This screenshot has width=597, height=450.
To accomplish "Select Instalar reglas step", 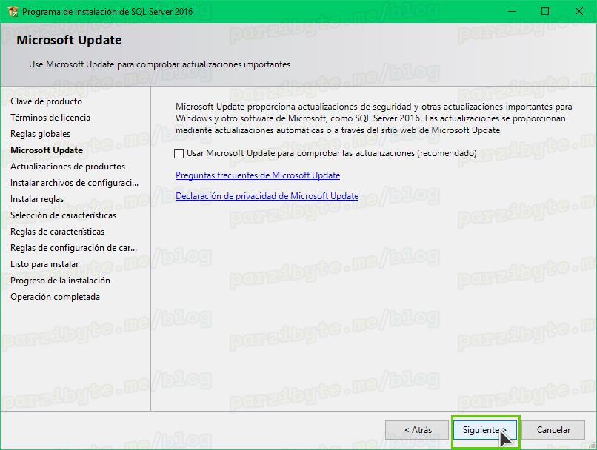I will 37,199.
